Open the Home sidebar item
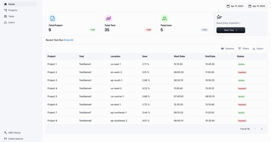Image resolution: width=271 pixels, height=142 pixels. [20, 4]
